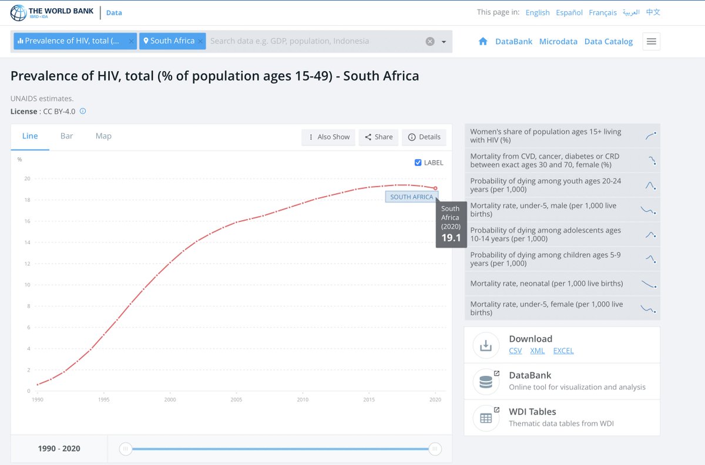Click the license info icon
Image resolution: width=705 pixels, height=465 pixels.
click(x=83, y=111)
